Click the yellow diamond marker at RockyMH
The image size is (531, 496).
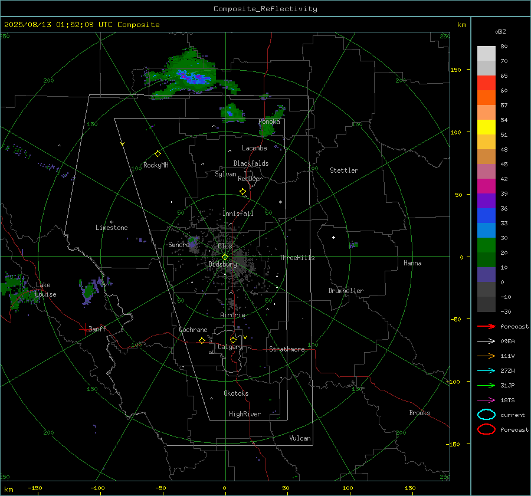158,154
